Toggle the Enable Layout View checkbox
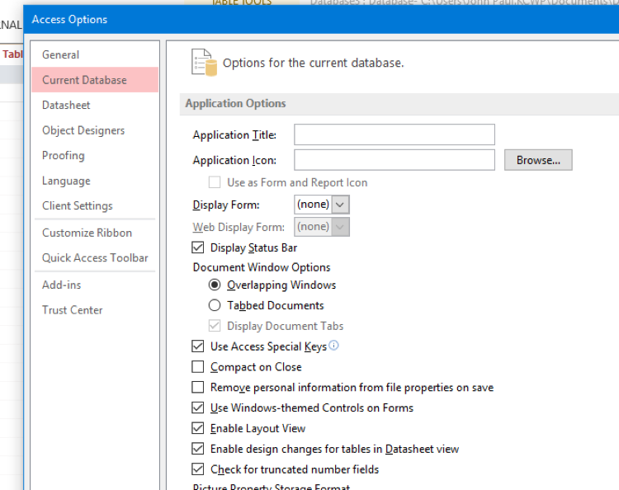 (x=198, y=428)
